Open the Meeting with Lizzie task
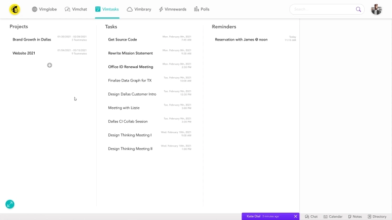This screenshot has height=220, width=392. point(124,108)
